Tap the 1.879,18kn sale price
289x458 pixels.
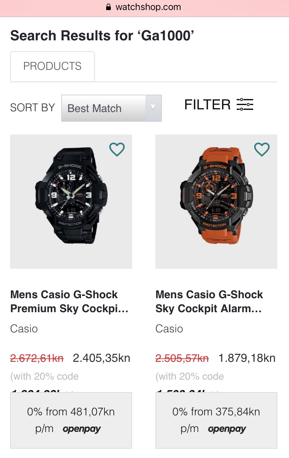[247, 358]
